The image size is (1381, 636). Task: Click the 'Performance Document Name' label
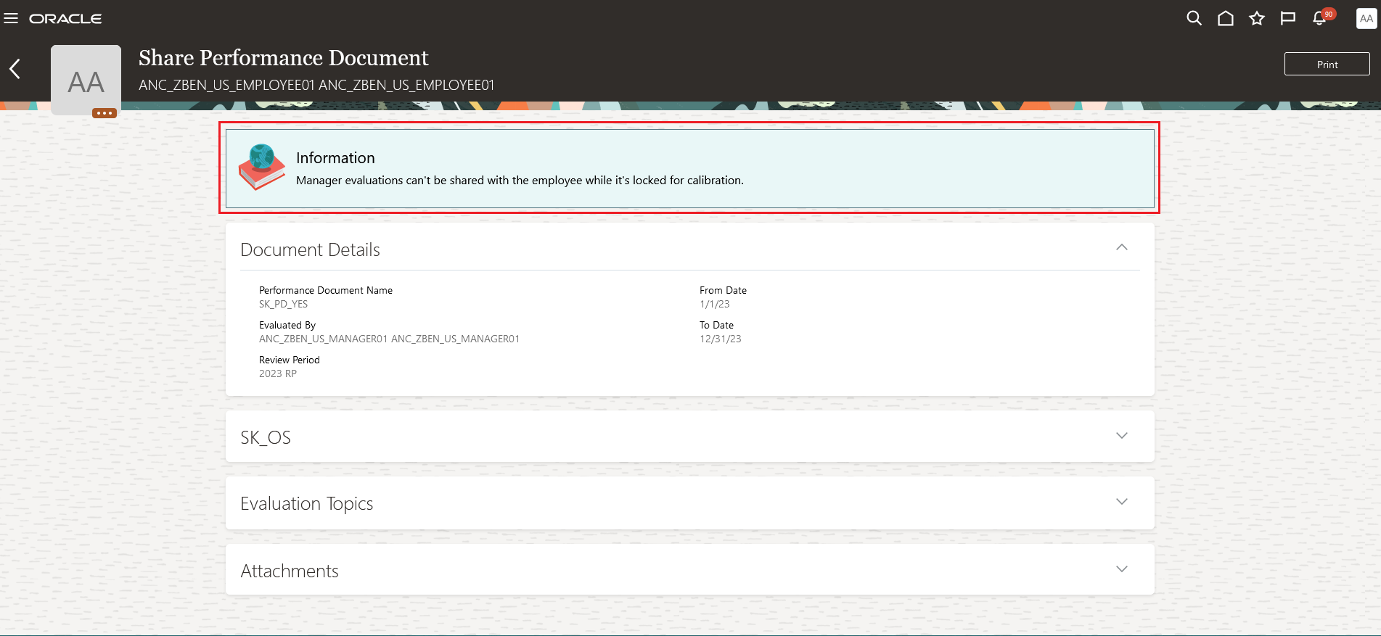(x=326, y=290)
